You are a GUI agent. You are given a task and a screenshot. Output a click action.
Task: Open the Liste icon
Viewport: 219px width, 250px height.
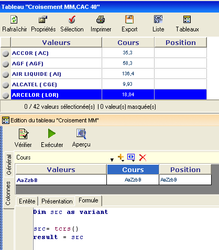pyautogui.click(x=158, y=19)
